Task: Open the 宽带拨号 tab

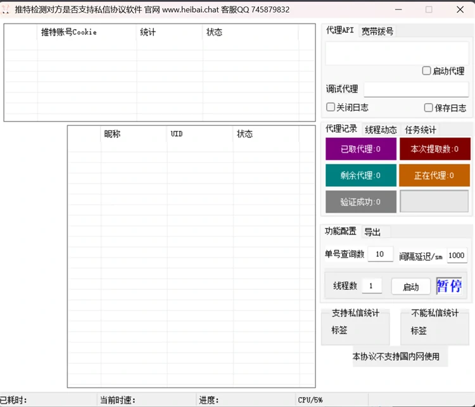Action: [x=377, y=31]
